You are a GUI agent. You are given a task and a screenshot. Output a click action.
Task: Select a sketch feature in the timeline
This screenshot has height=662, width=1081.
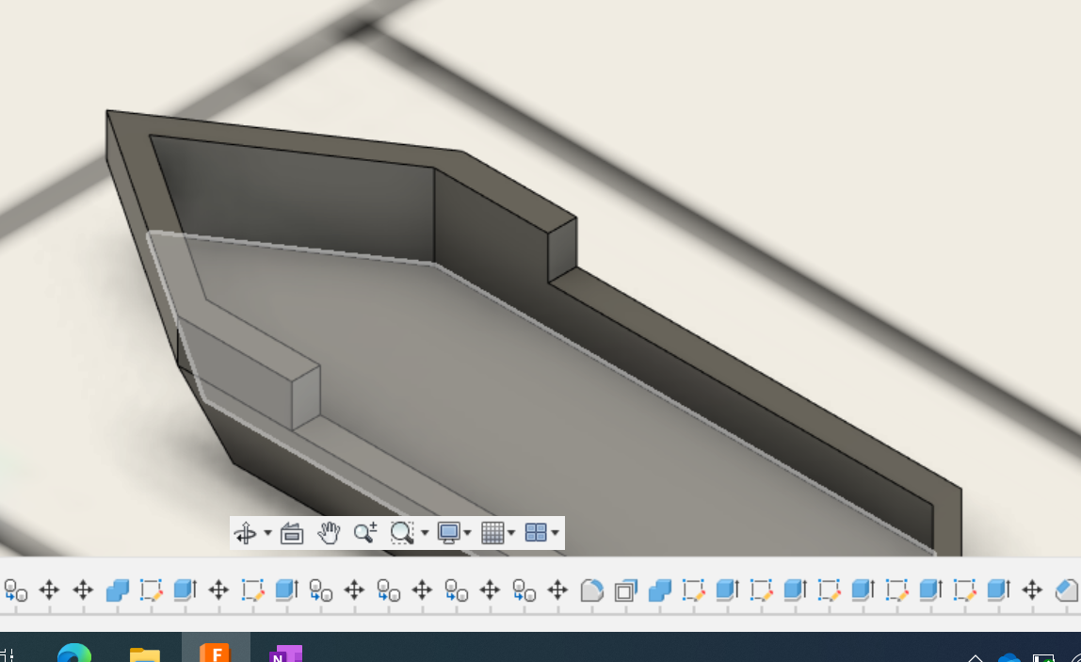click(151, 590)
